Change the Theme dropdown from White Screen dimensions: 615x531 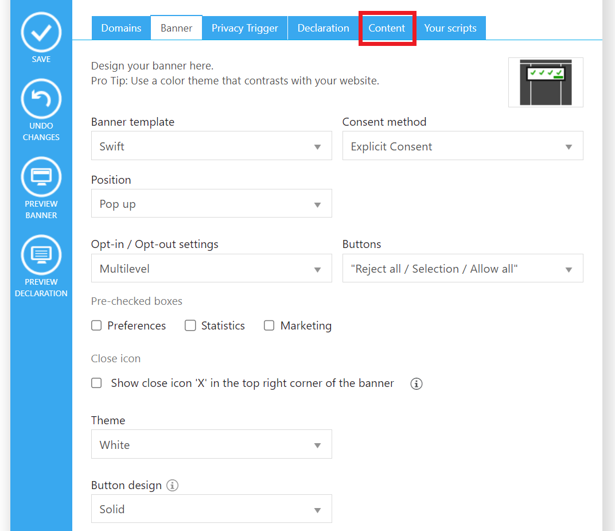click(x=211, y=445)
